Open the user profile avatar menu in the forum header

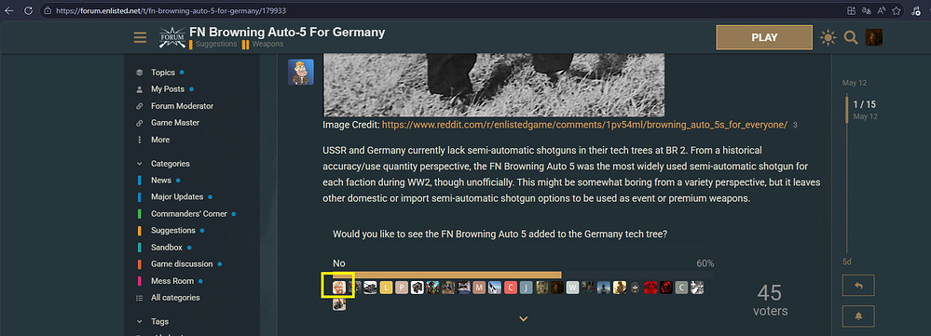pos(873,37)
